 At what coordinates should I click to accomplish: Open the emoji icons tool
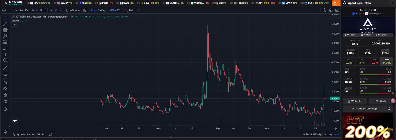click(5, 60)
